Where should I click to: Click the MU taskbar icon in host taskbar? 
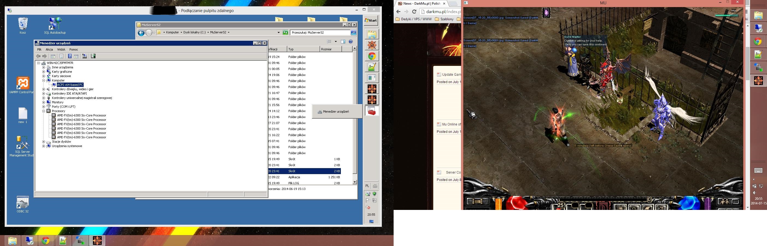[x=97, y=241]
